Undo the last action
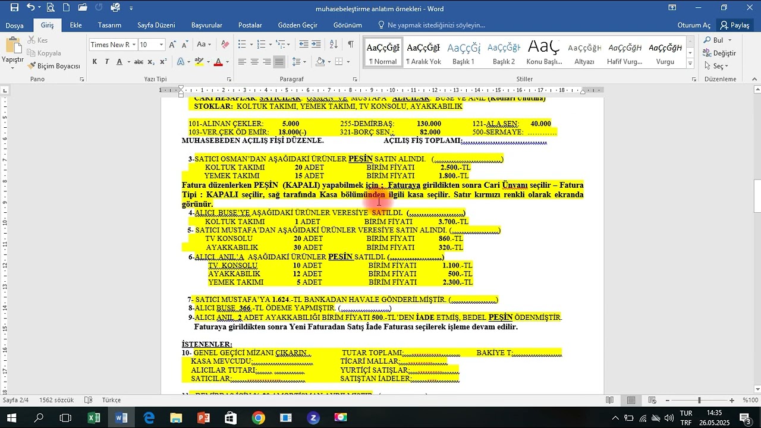761x428 pixels. (30, 8)
